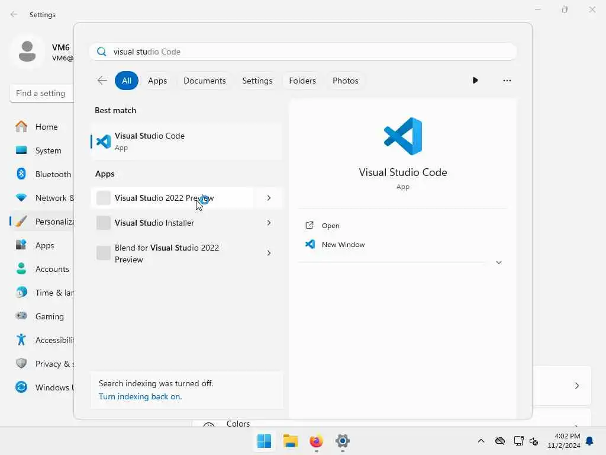Open Time & language in Settings sidebar
Image resolution: width=606 pixels, height=455 pixels.
pyautogui.click(x=42, y=293)
